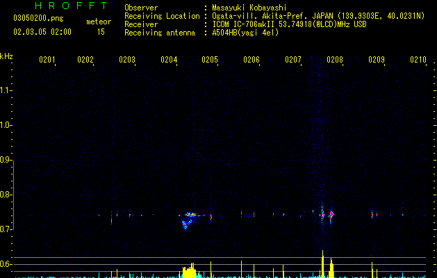Screen dimensions: 437x278
Task: Click the Receiving Location label
Action: point(162,16)
